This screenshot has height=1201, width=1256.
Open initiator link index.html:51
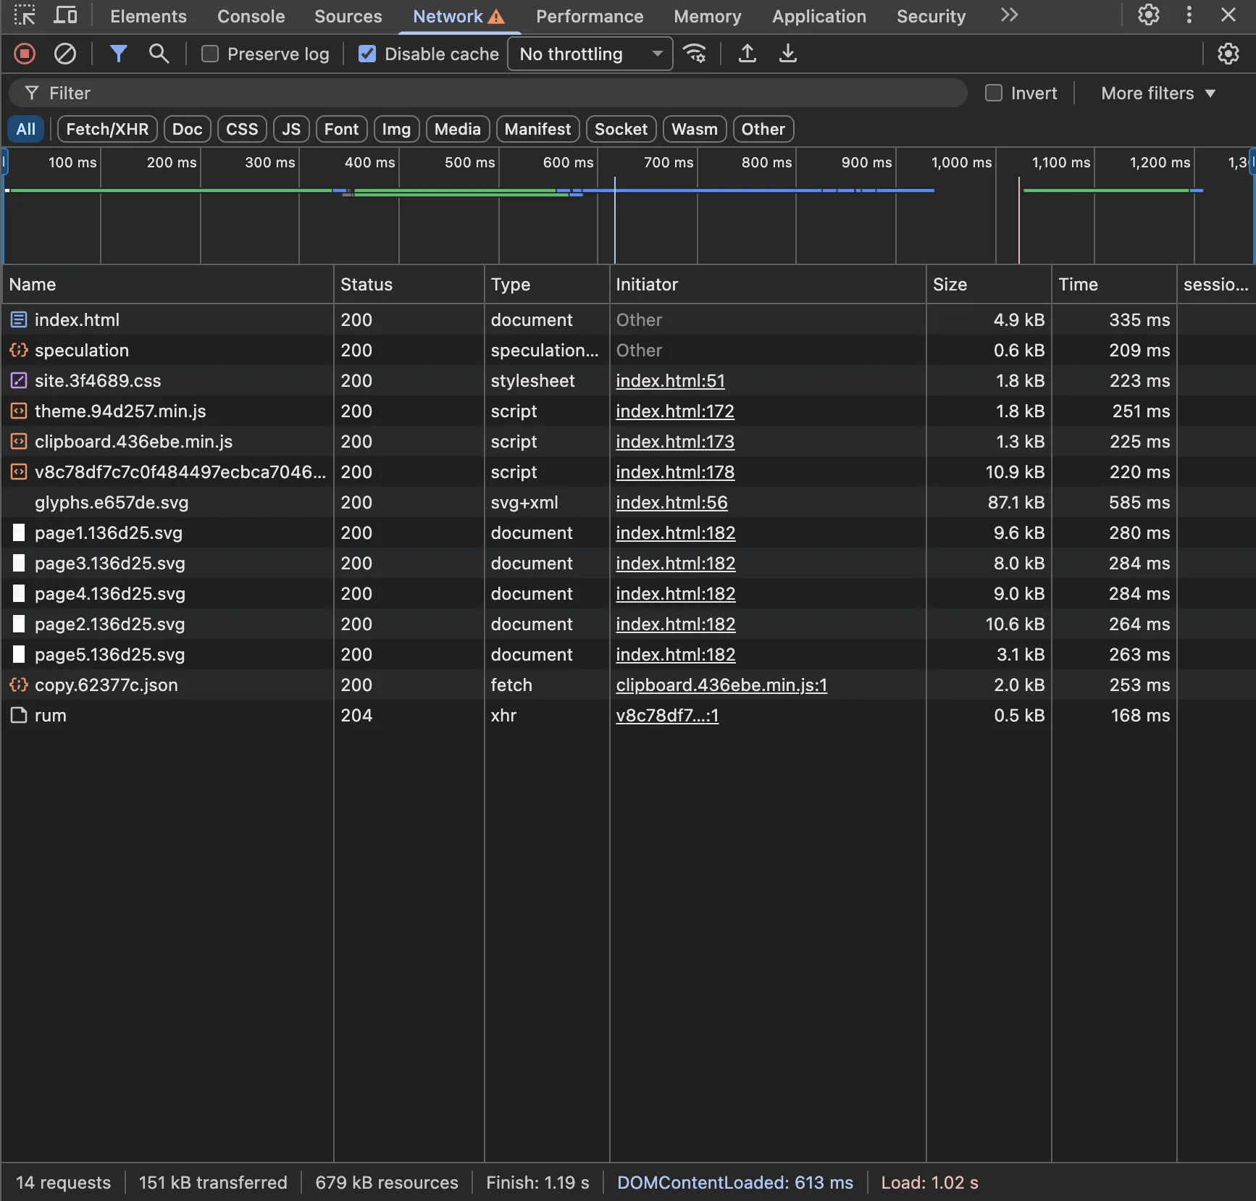(x=670, y=380)
